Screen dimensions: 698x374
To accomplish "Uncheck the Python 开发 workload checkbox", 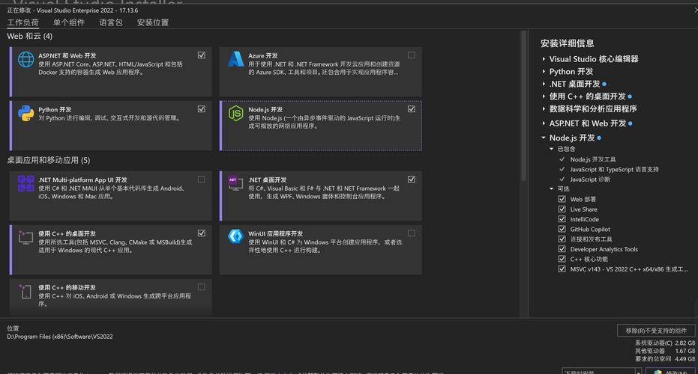I will point(202,108).
